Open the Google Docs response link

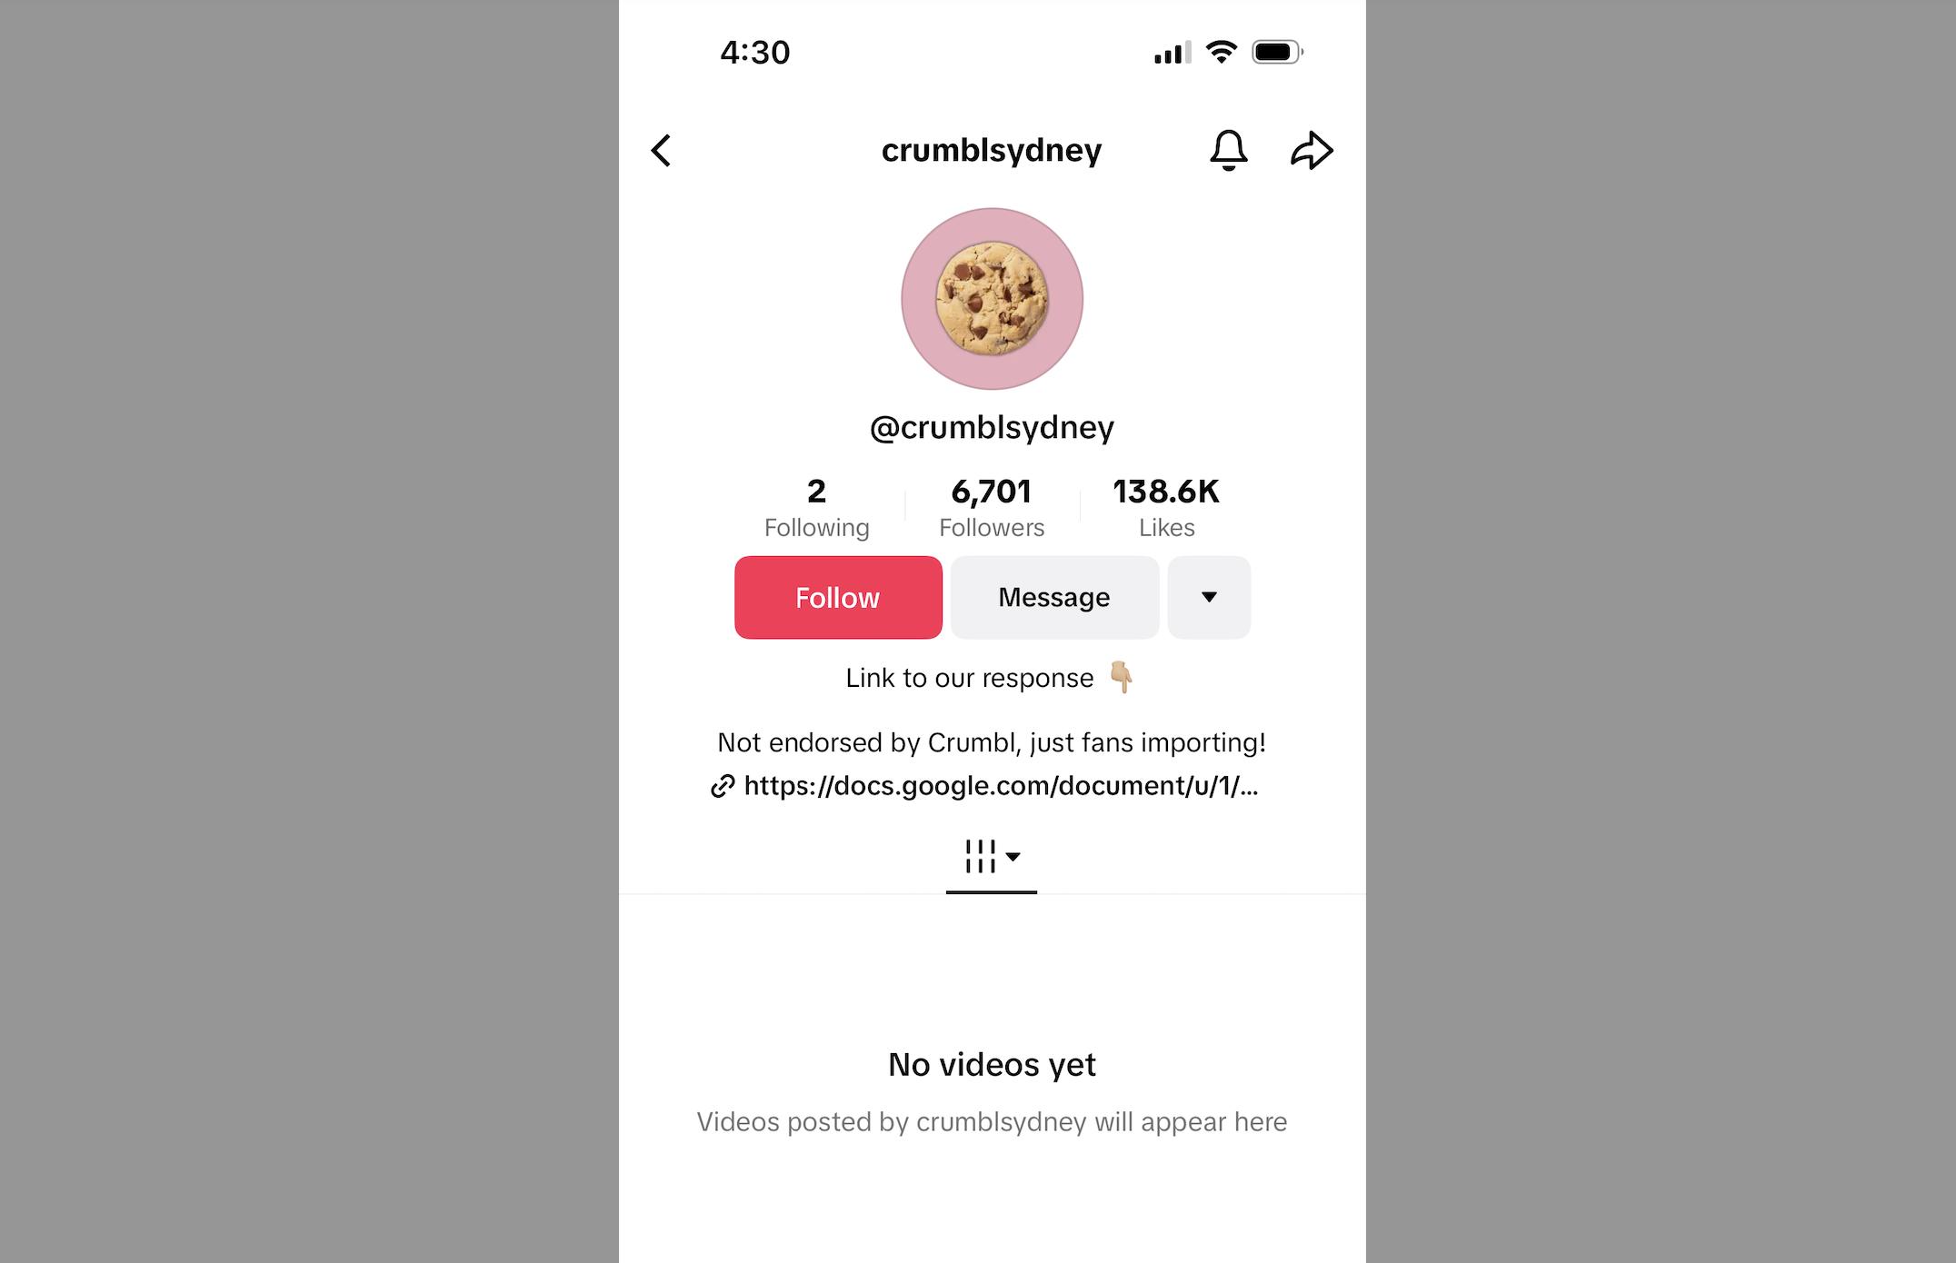tap(990, 785)
